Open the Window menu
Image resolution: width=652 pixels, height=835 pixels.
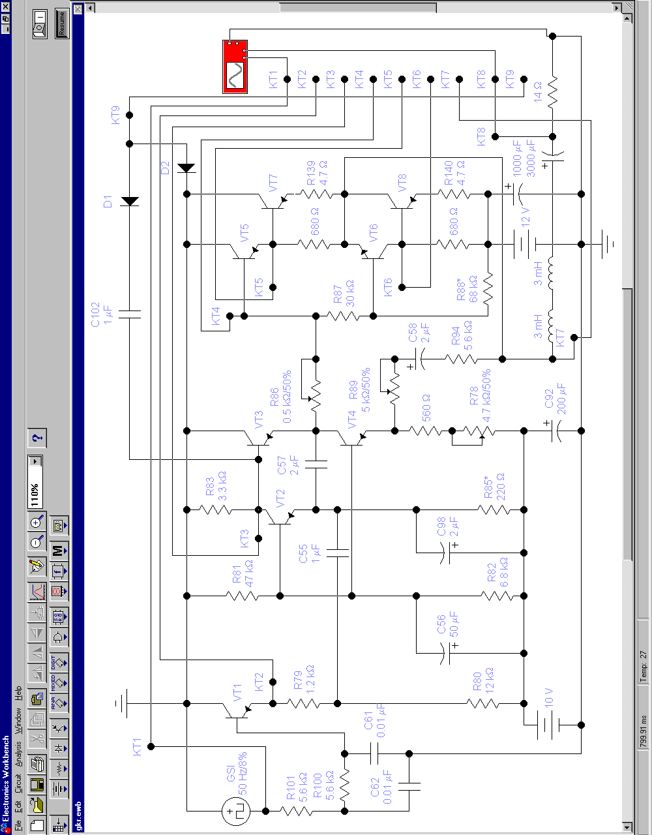[x=18, y=721]
